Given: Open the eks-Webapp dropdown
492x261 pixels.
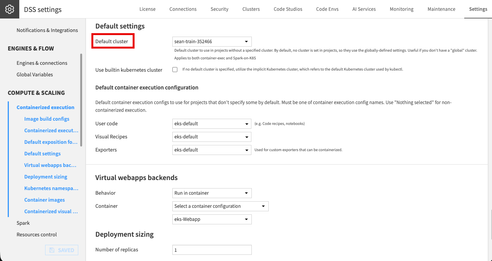Looking at the screenshot, I should pos(212,219).
